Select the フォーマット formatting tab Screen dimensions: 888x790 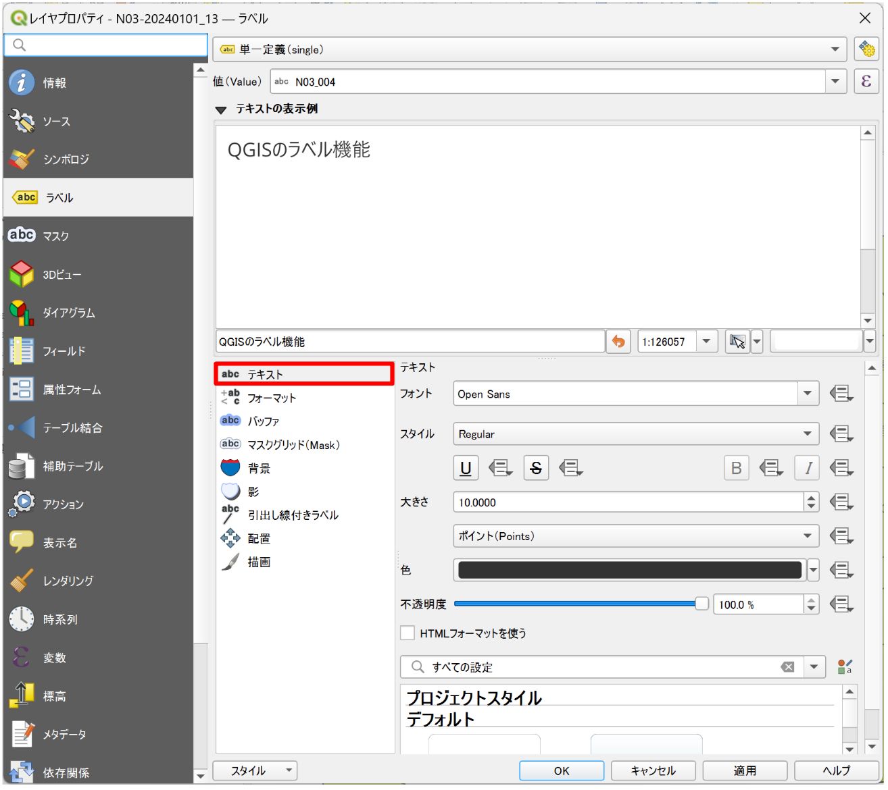(304, 398)
